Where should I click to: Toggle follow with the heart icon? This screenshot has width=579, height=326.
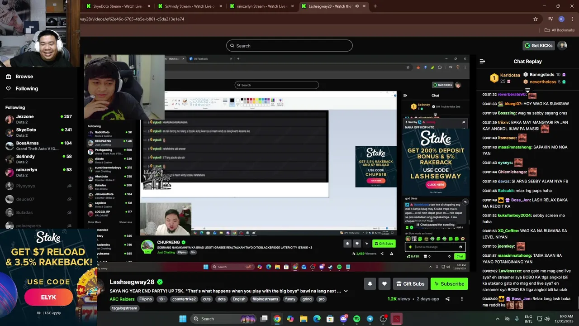tap(384, 284)
